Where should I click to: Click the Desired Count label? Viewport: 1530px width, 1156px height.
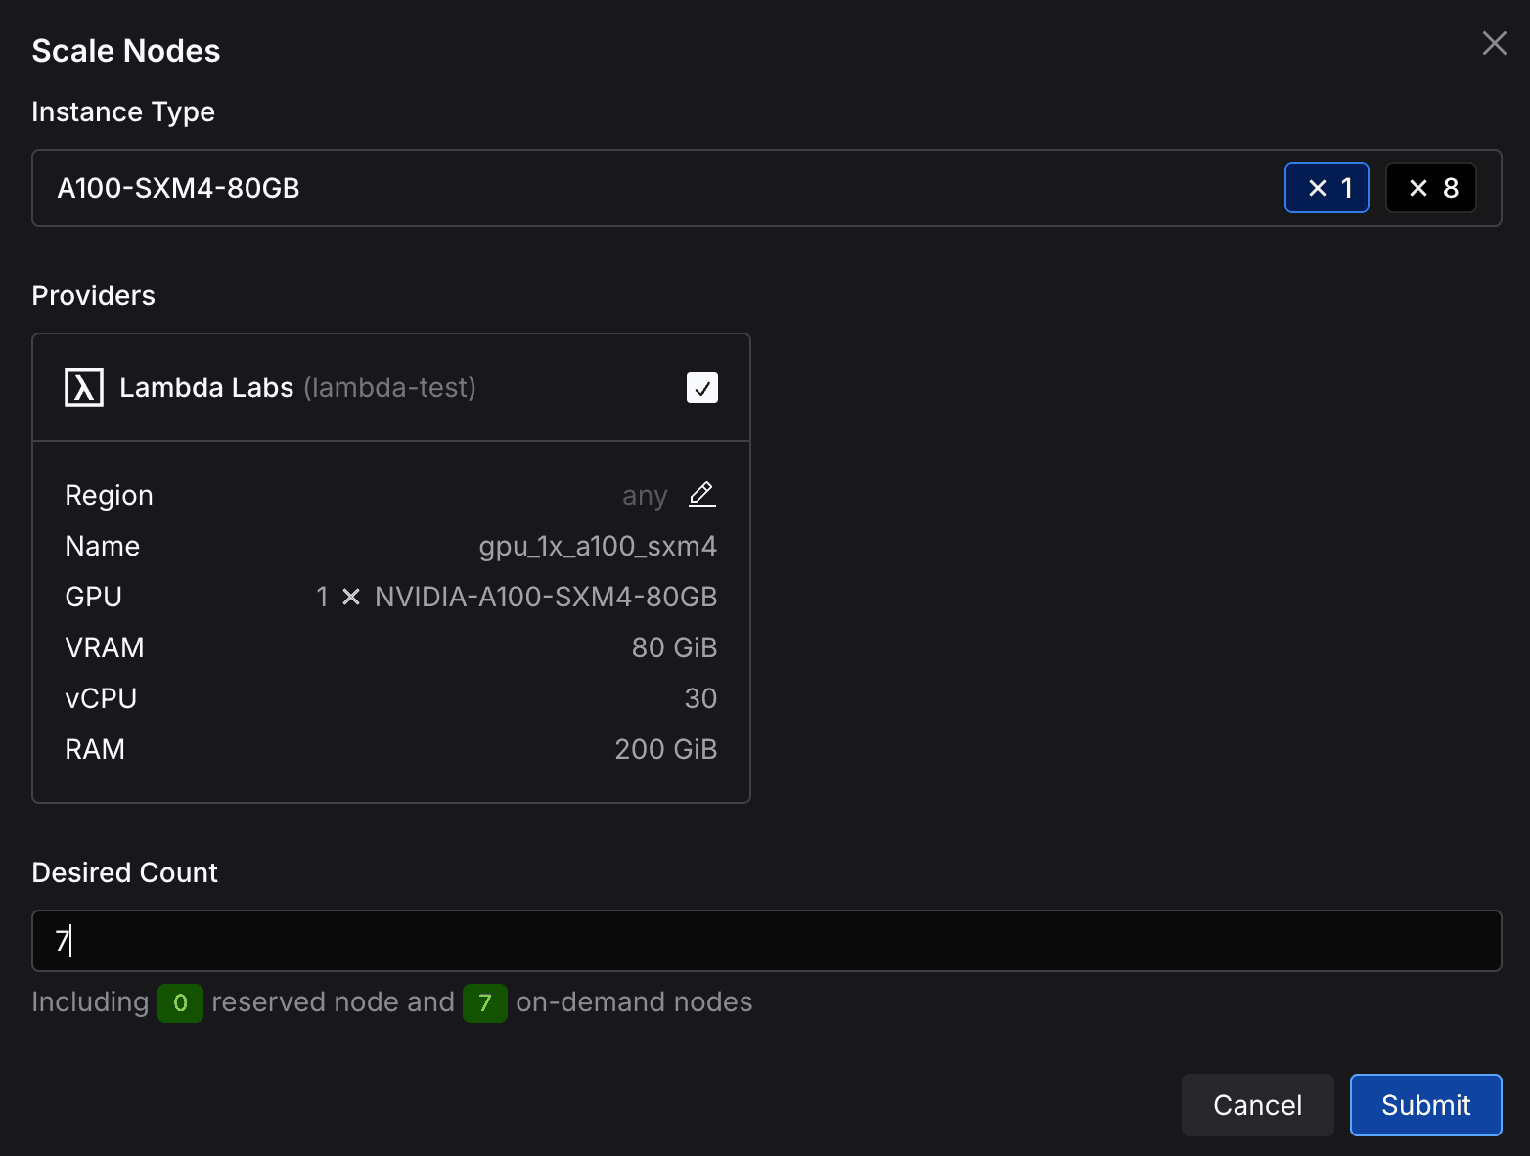[124, 872]
